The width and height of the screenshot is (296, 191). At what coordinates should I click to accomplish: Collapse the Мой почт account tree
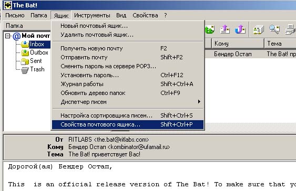click(x=7, y=36)
